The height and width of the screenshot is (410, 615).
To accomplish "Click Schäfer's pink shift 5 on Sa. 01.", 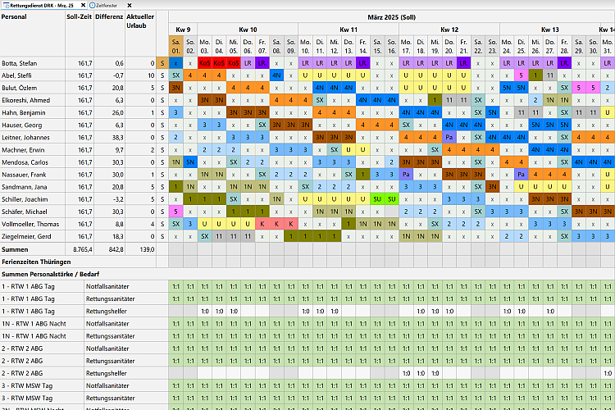I will click(x=177, y=212).
